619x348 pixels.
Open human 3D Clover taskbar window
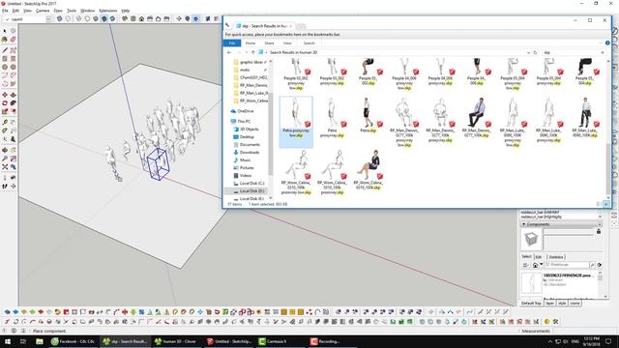tap(177, 341)
